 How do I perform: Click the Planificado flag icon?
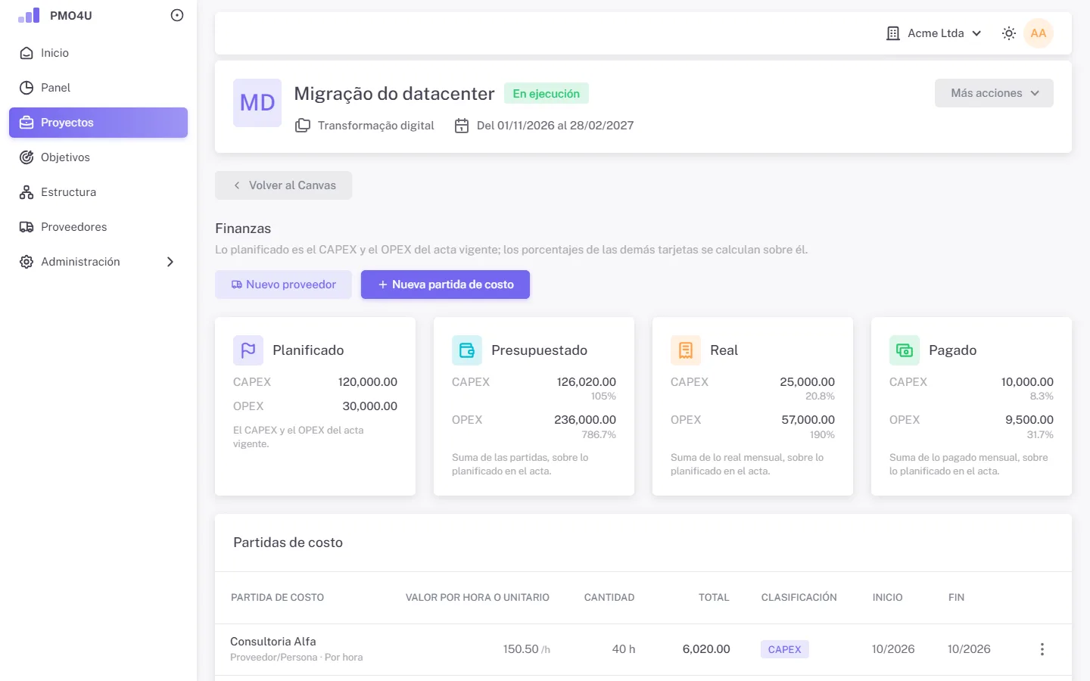click(248, 350)
